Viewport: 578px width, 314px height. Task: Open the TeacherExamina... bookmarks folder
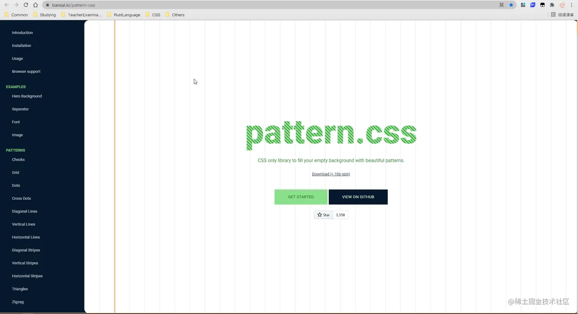click(81, 15)
